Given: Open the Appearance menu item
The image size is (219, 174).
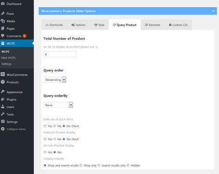Looking at the screenshot, I should [17, 92].
